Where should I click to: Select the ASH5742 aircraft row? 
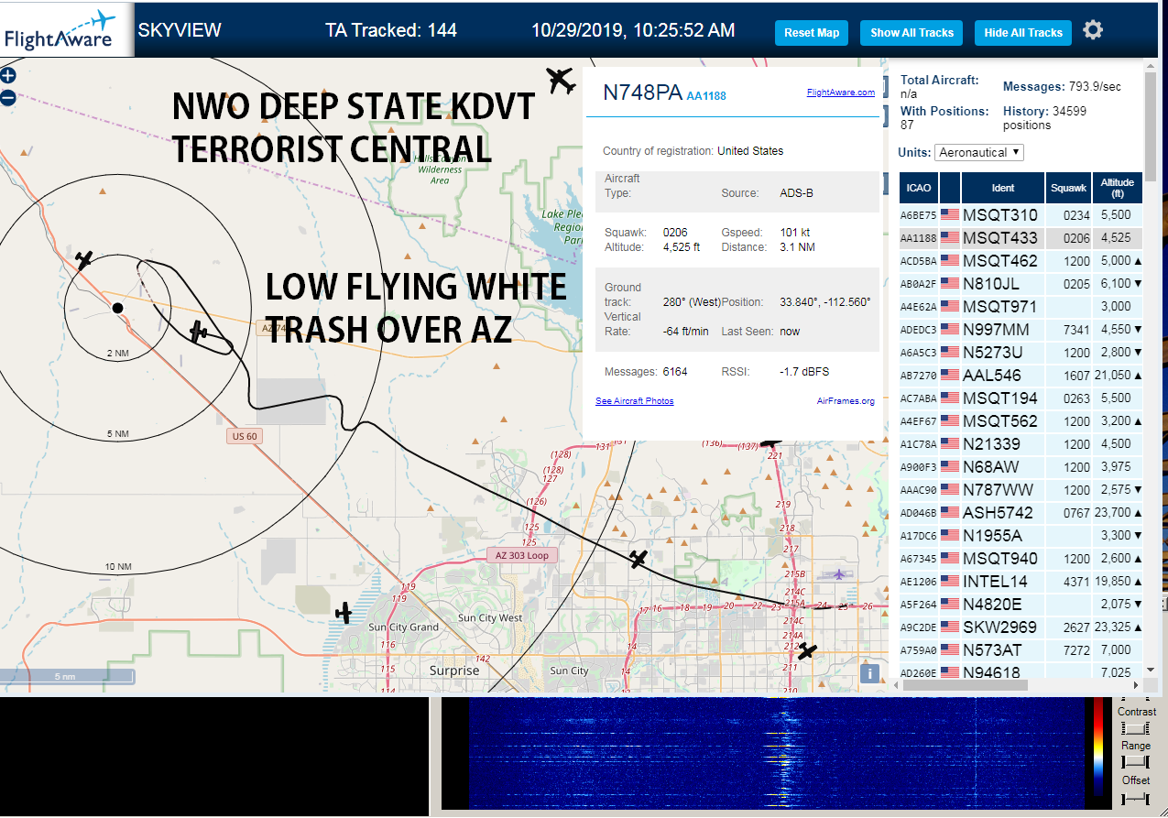pyautogui.click(x=1021, y=513)
